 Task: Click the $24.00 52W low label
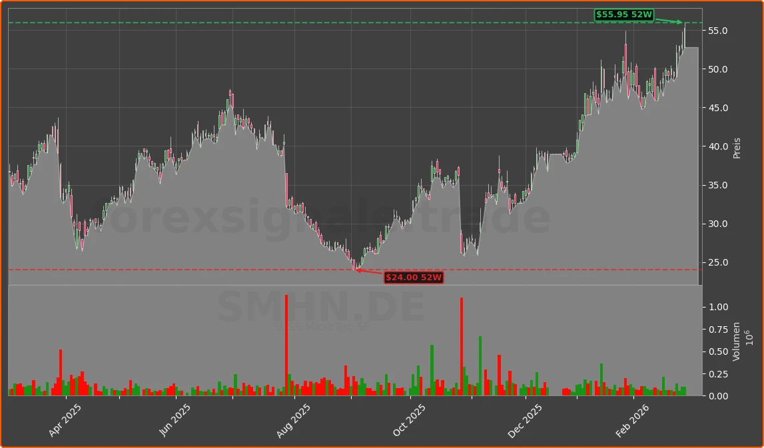(x=414, y=278)
